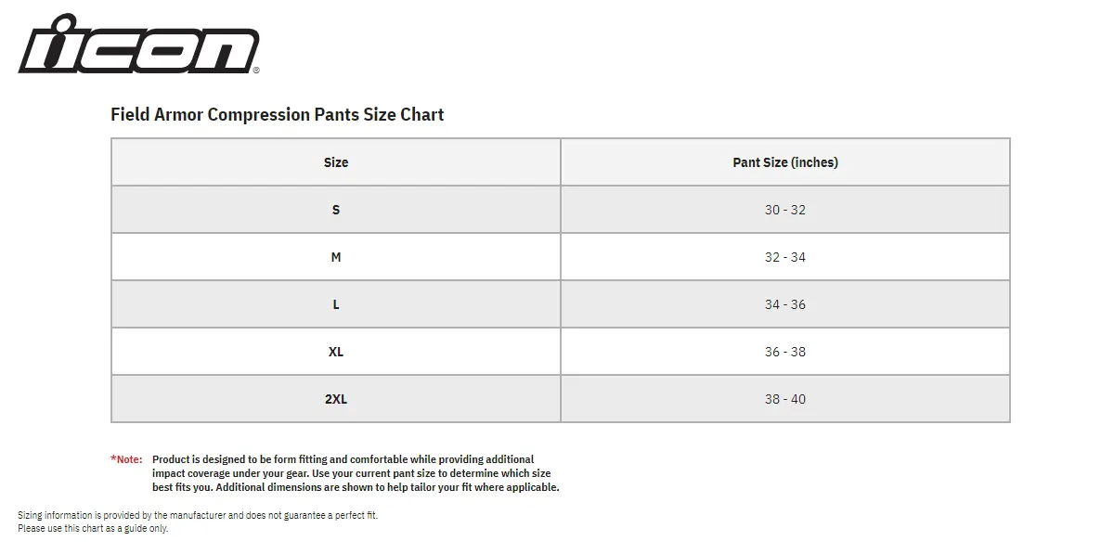Viewport: 1114px width, 554px height.
Task: Click the 30 - 32 pant size value
Action: click(784, 210)
